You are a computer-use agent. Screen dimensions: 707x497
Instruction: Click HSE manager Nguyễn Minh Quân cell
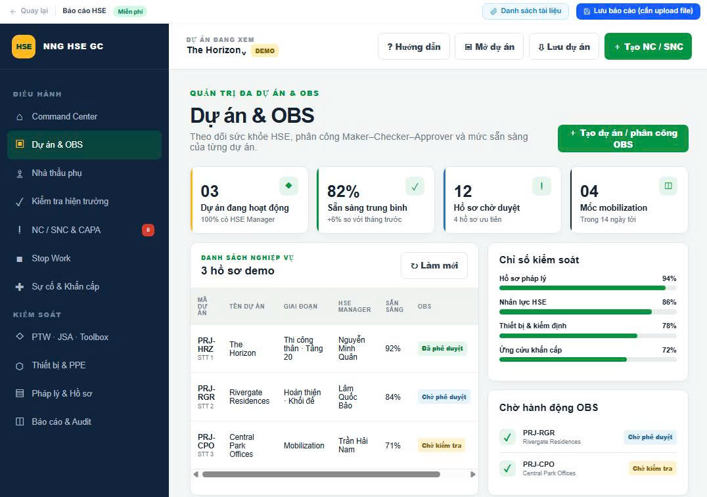352,349
